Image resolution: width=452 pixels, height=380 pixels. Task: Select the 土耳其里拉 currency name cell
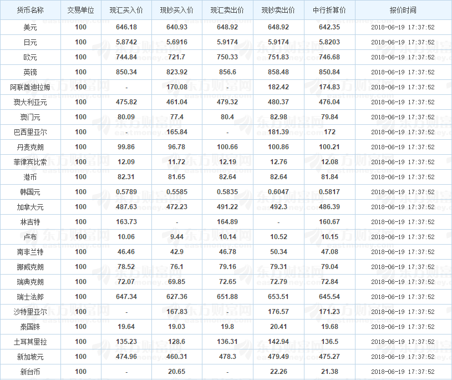(x=31, y=342)
